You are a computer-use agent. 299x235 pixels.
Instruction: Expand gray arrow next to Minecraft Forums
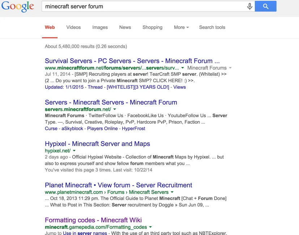click(x=230, y=68)
